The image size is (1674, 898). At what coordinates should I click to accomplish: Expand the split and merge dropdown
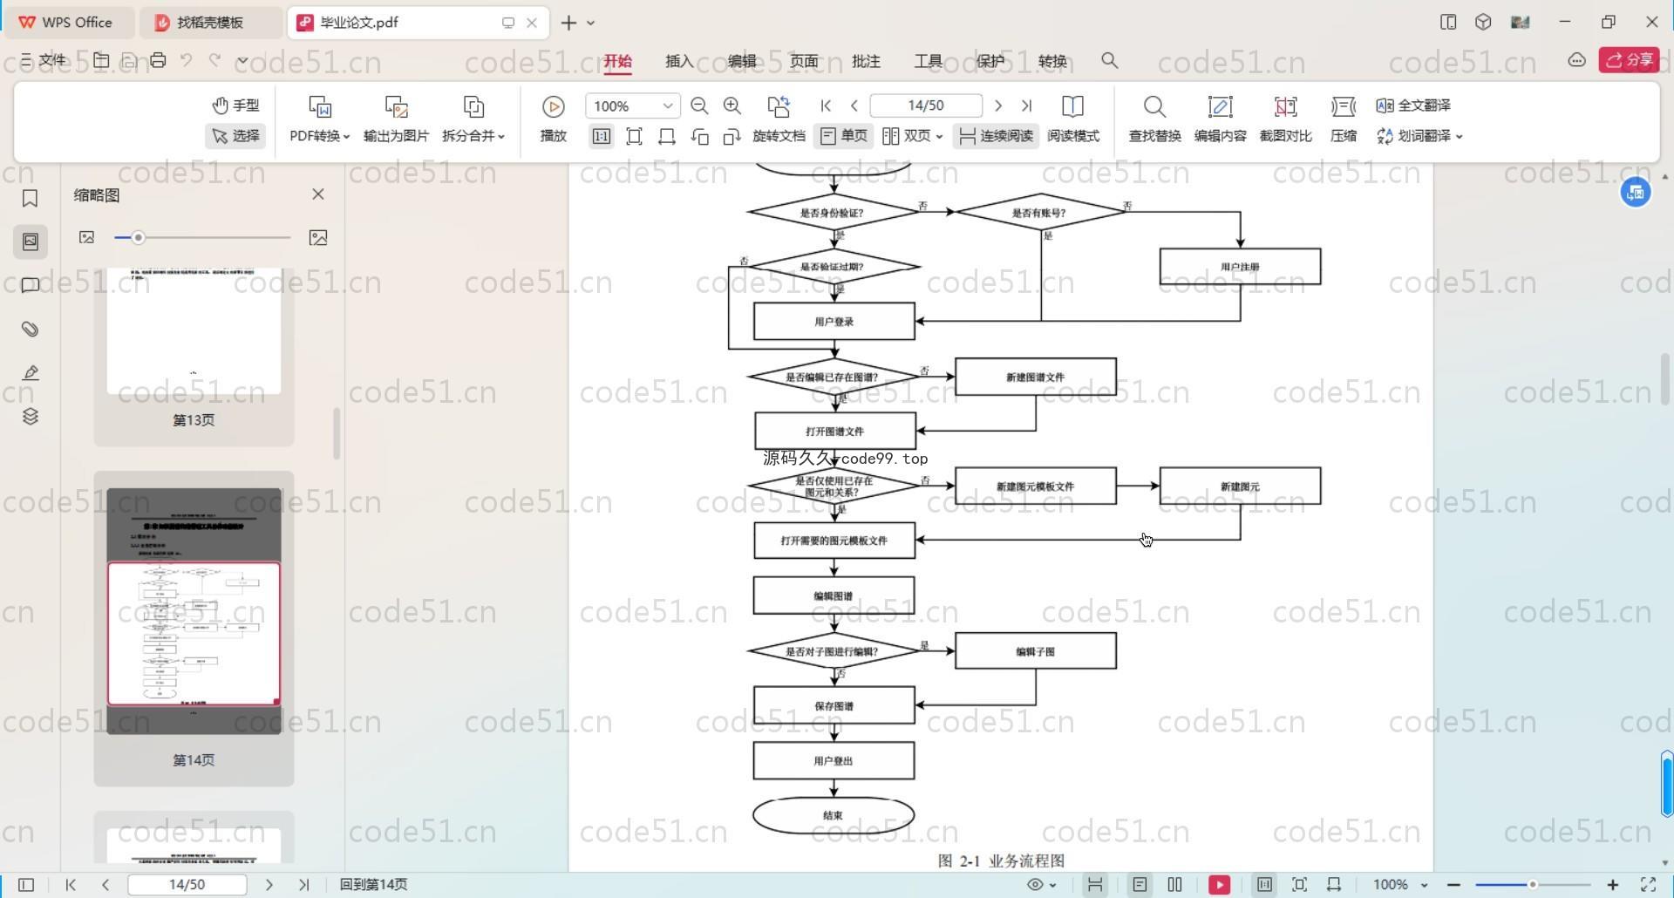(x=473, y=136)
